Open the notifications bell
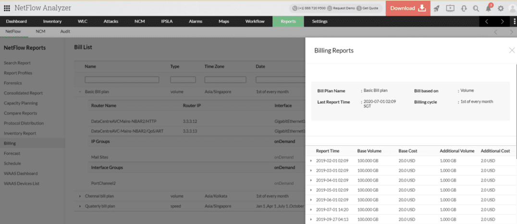The height and width of the screenshot is (224, 517). click(488, 8)
